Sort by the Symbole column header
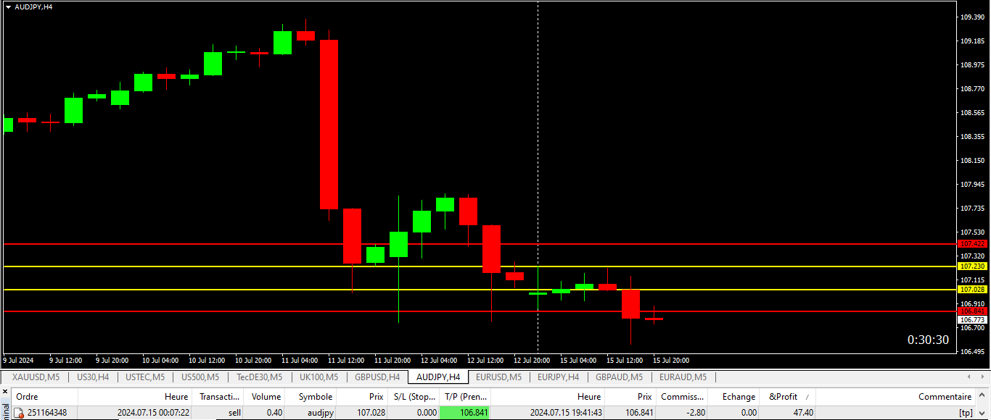Image resolution: width=991 pixels, height=420 pixels. [x=311, y=397]
